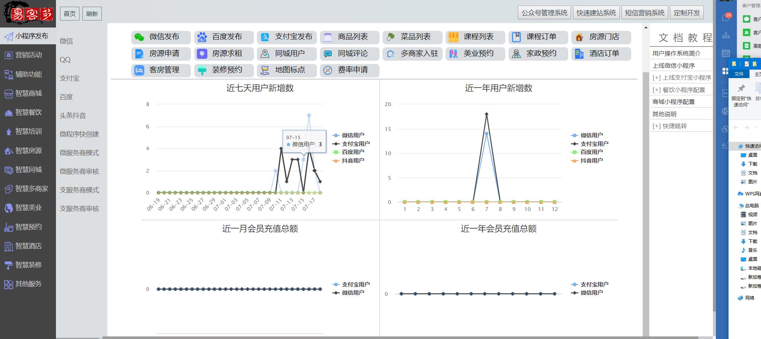Click the main panel vertical scrollbar
The width and height of the screenshot is (761, 339).
pyautogui.click(x=646, y=186)
